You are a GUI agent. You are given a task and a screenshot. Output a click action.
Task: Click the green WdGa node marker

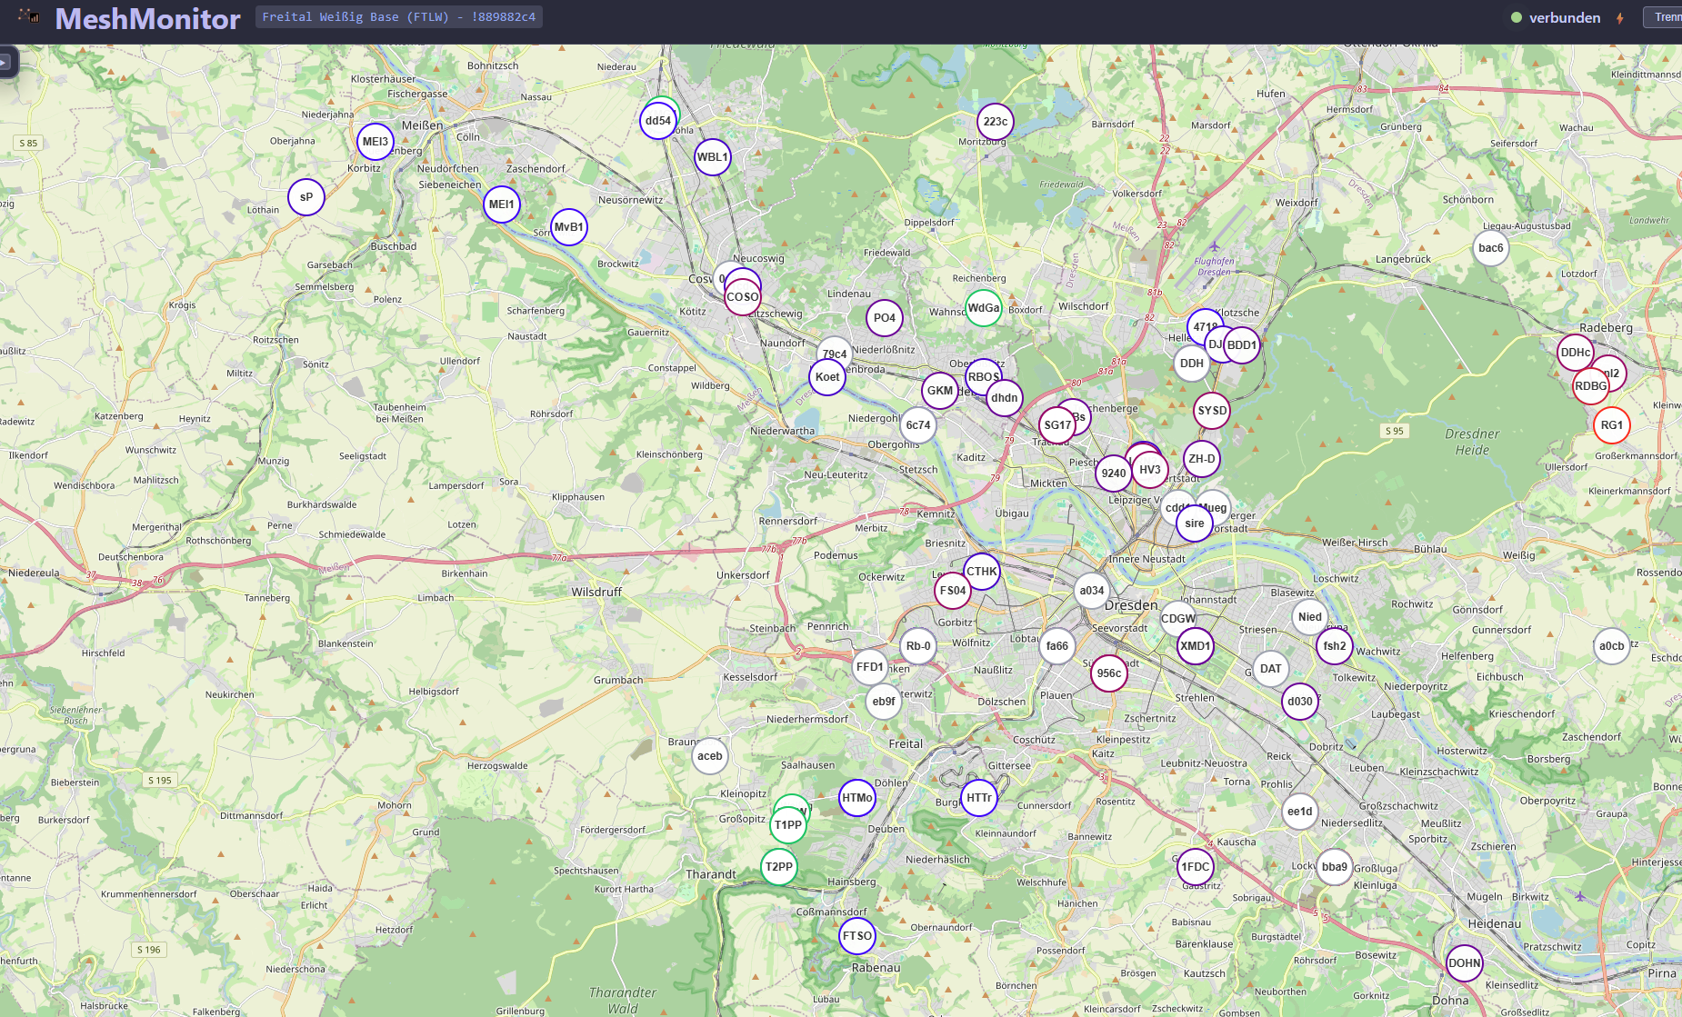pyautogui.click(x=983, y=308)
